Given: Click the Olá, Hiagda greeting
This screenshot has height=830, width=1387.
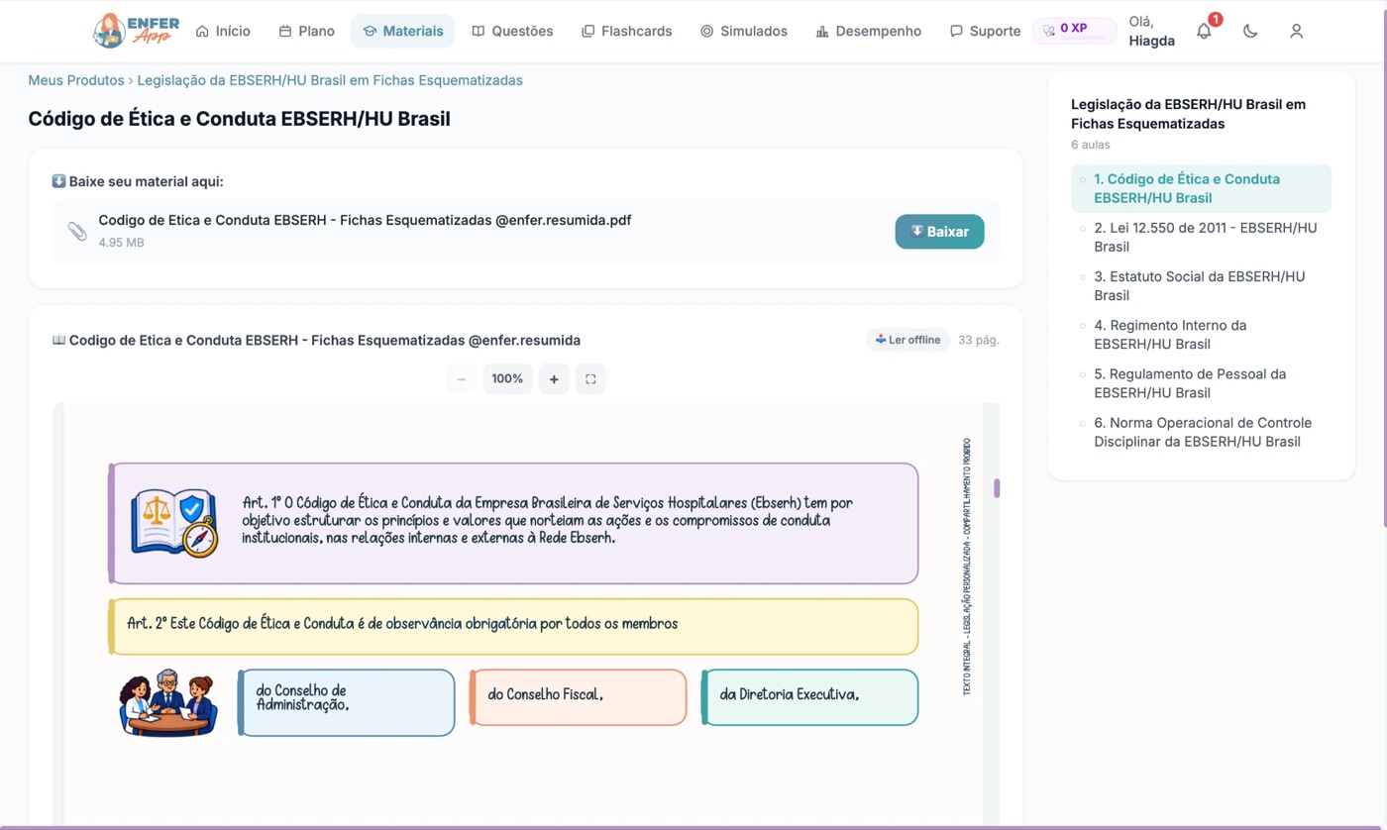Looking at the screenshot, I should click(1152, 31).
